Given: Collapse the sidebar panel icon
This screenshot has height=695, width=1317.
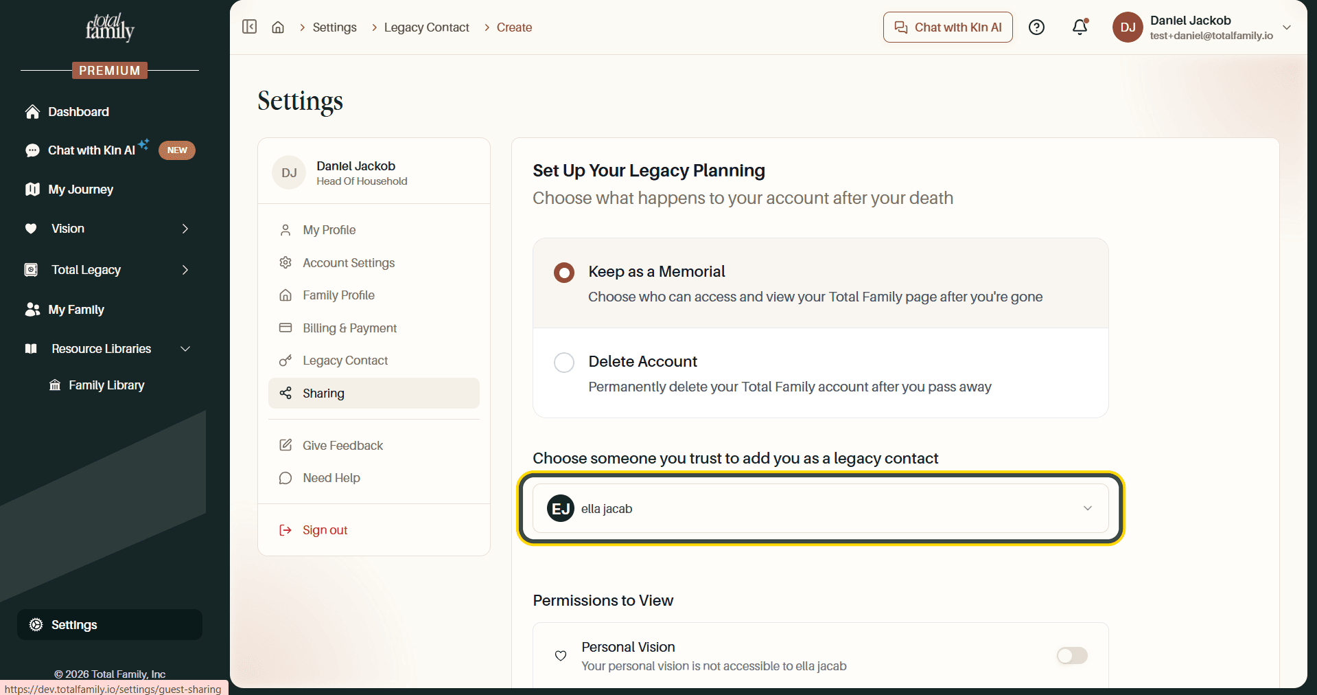Looking at the screenshot, I should (x=249, y=27).
